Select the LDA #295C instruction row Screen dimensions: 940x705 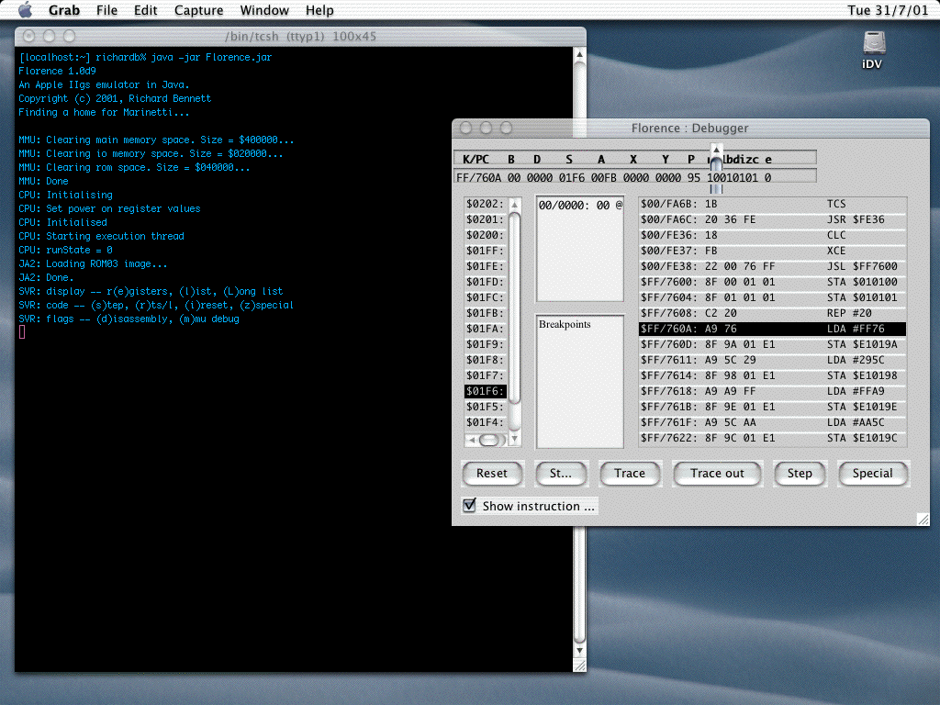click(x=772, y=360)
